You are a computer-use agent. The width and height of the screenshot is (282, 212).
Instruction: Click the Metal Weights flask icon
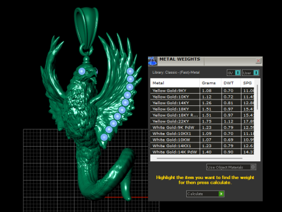[x=153, y=61]
